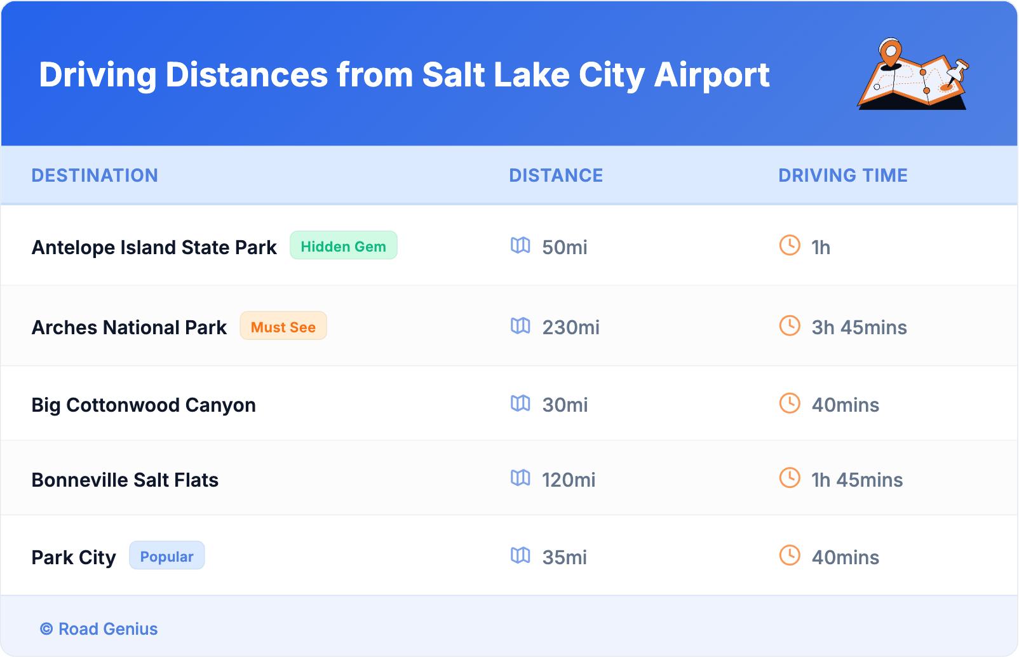The width and height of the screenshot is (1019, 657).
Task: Click the map icon beside 120mi
Action: pyautogui.click(x=520, y=478)
